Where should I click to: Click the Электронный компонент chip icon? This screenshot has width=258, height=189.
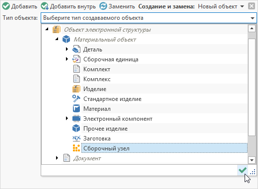pos(76,119)
